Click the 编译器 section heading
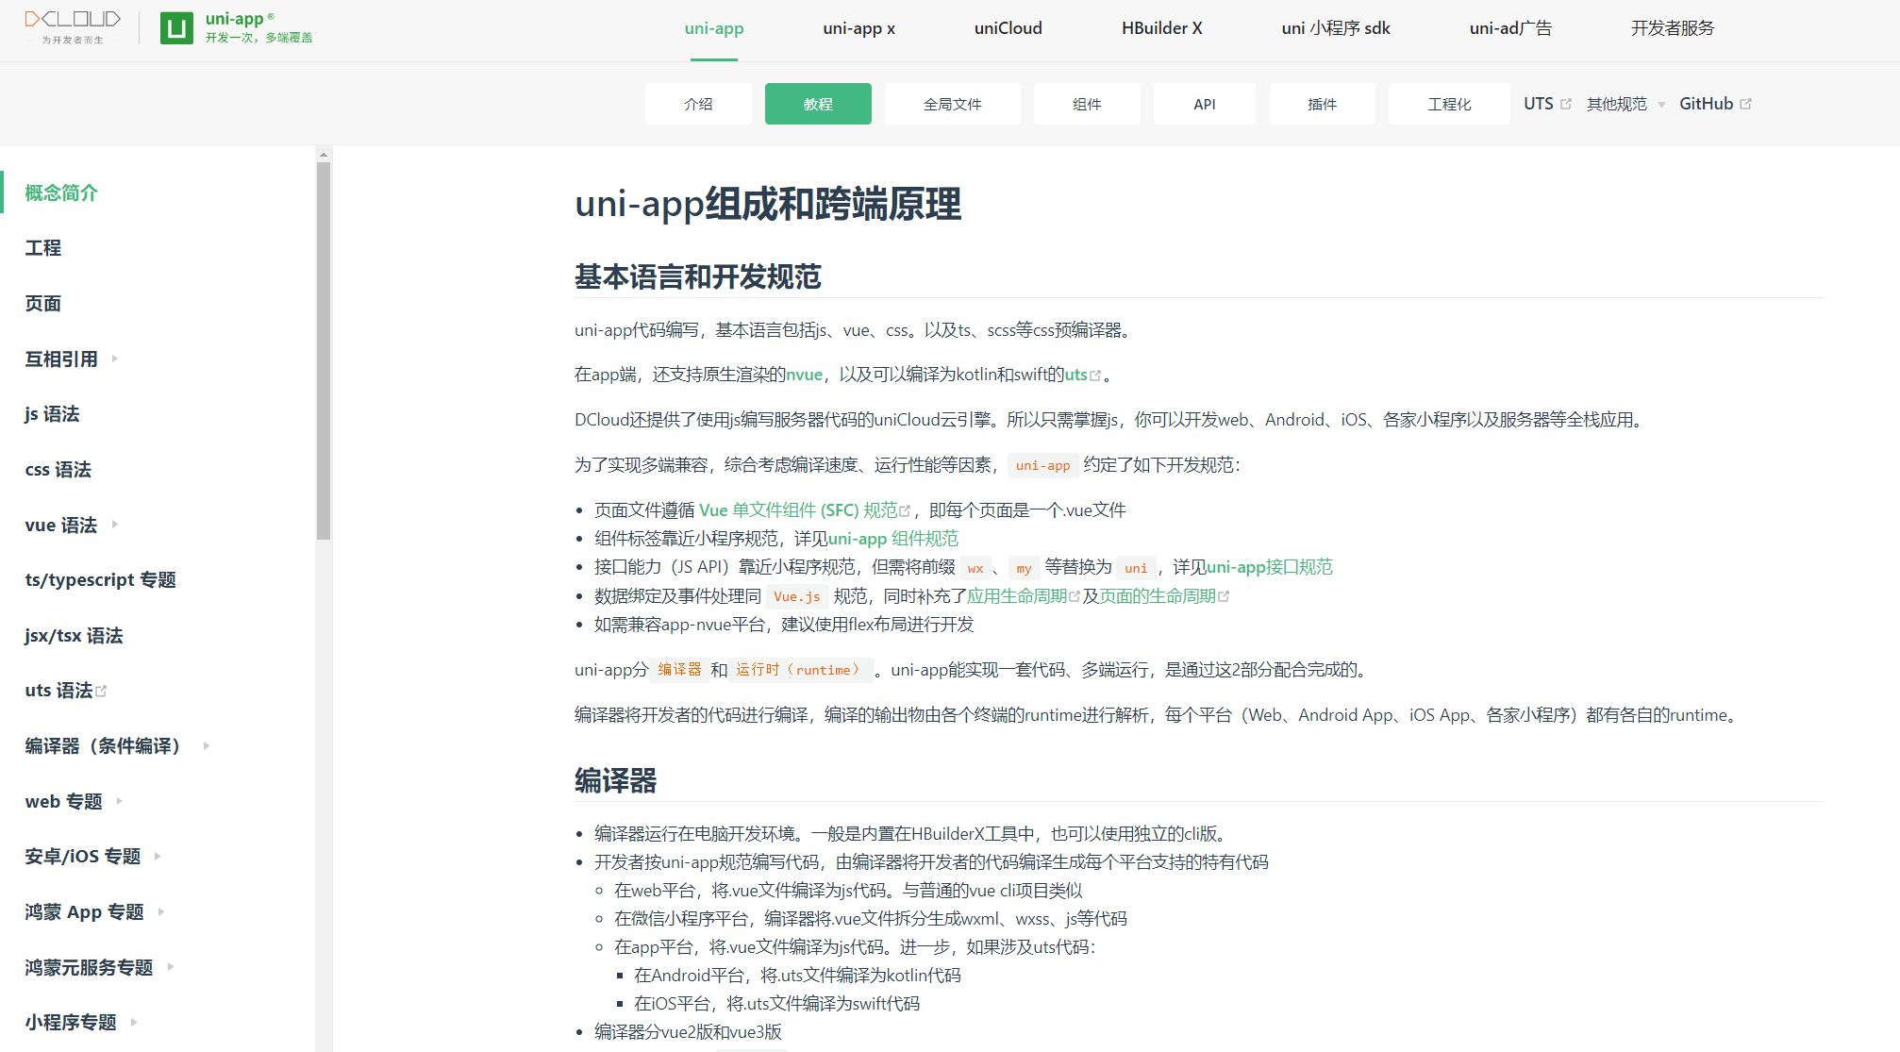Viewport: 1900px width, 1052px height. (616, 780)
